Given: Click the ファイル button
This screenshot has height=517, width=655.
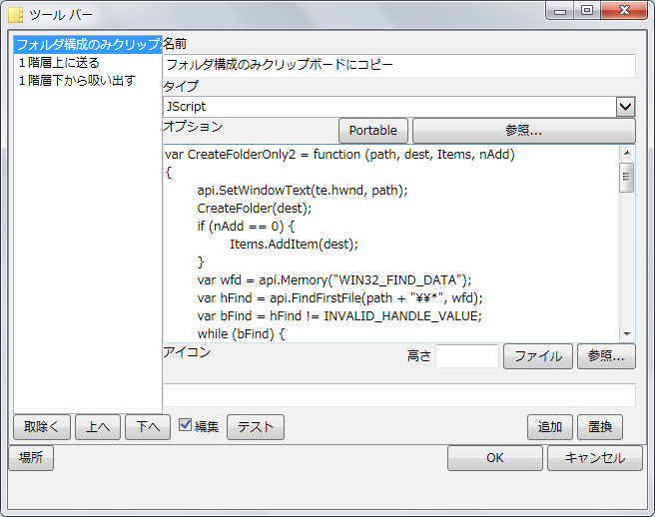Looking at the screenshot, I should pos(538,356).
